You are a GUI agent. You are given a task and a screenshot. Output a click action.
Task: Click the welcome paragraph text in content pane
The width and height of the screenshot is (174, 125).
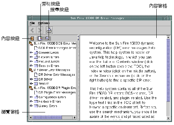[x=122, y=62]
